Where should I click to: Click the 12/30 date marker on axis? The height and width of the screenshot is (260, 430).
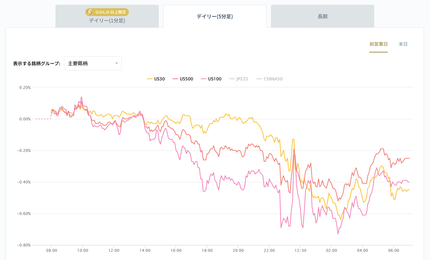(x=301, y=251)
